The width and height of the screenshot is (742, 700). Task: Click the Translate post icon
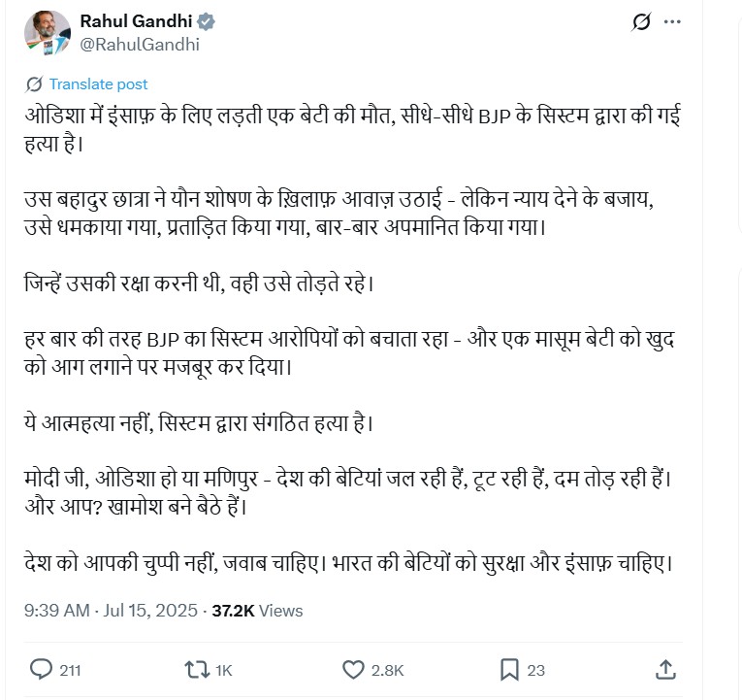pyautogui.click(x=34, y=83)
